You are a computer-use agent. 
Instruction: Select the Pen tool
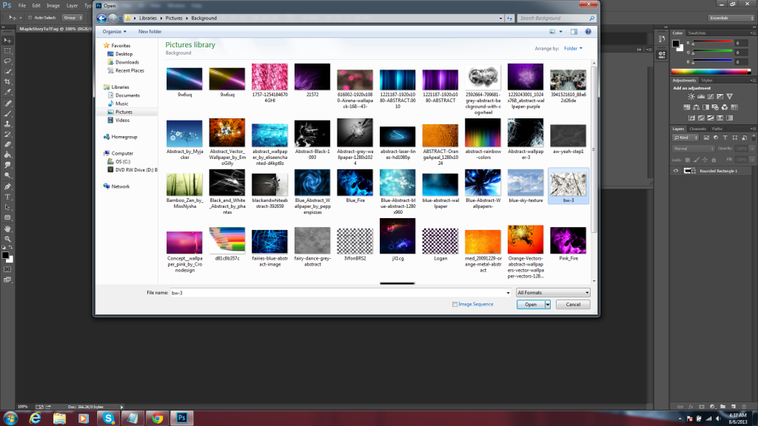(7, 186)
